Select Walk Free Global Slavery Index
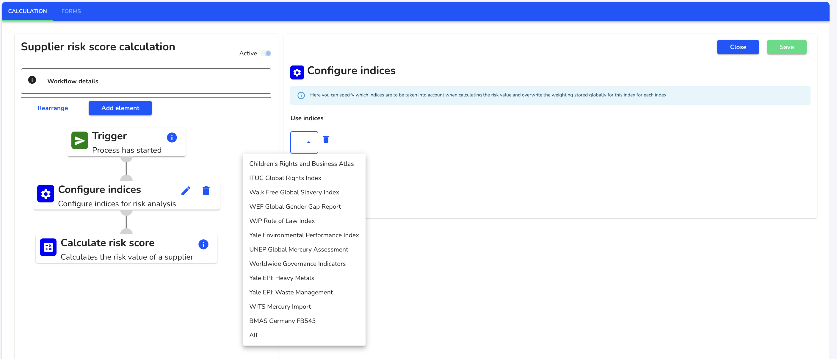 [304, 192]
